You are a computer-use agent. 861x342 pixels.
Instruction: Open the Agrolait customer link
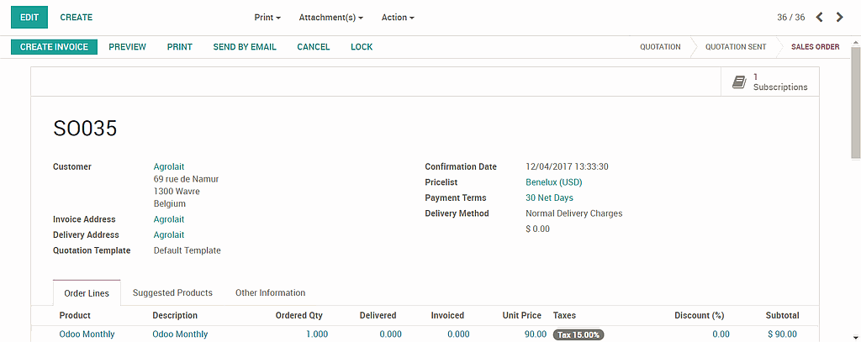pyautogui.click(x=169, y=166)
